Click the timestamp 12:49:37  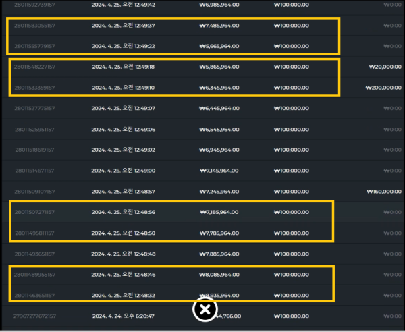(144, 26)
